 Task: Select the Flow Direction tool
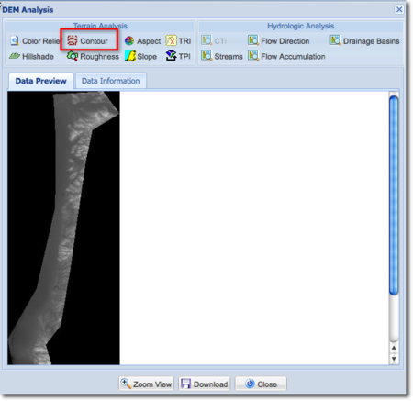(x=279, y=40)
